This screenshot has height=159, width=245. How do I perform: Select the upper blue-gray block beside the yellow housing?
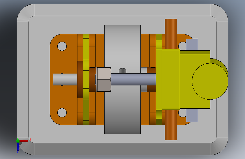(192, 45)
